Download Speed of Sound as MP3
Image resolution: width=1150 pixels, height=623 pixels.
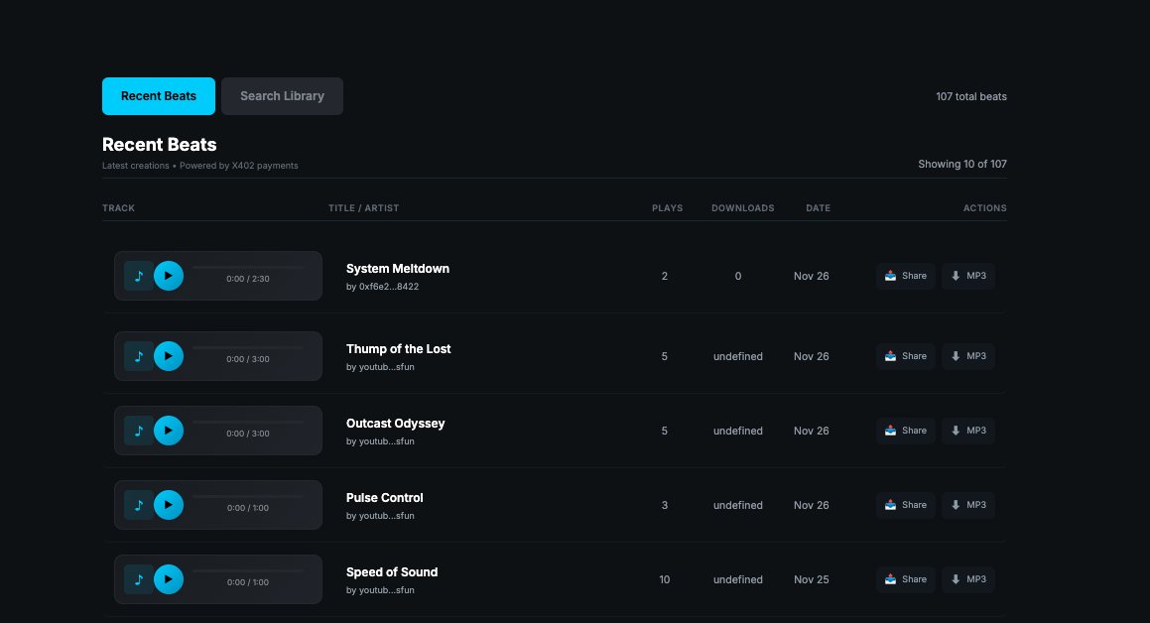(x=968, y=579)
